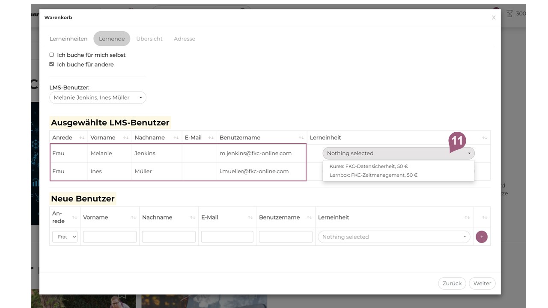Open the Anrede dropdown for new user
The image size is (548, 308).
(65, 237)
